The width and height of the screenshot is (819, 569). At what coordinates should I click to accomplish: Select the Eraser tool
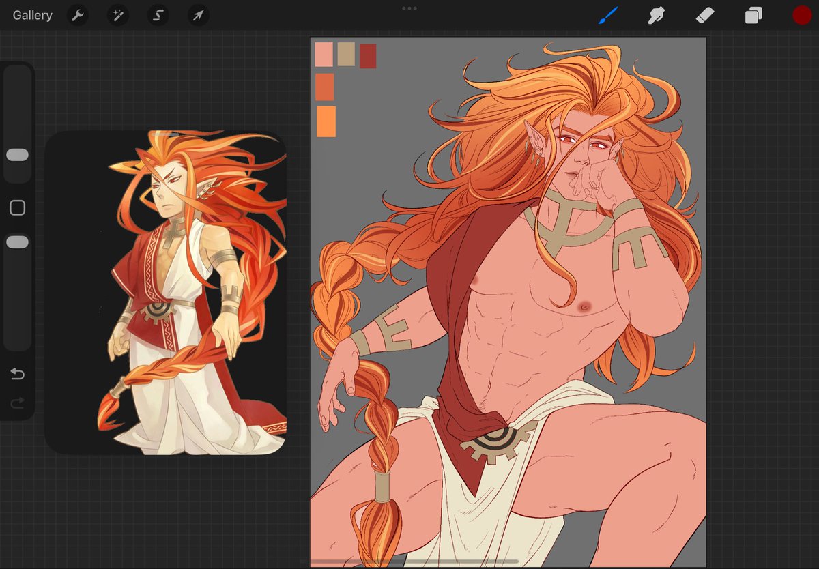704,15
